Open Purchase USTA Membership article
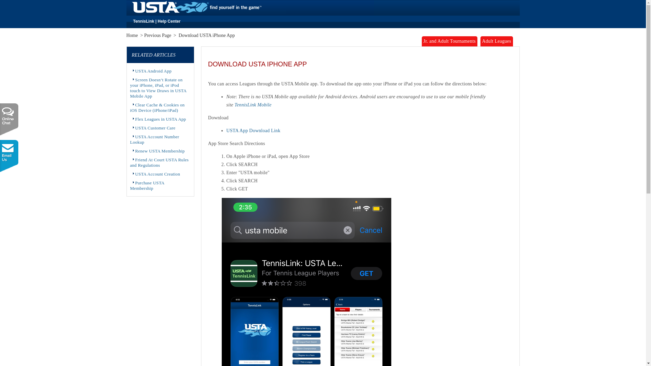 pos(147,186)
